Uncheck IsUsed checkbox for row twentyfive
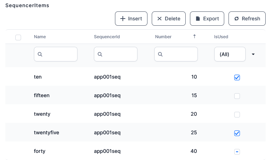 [x=237, y=133]
